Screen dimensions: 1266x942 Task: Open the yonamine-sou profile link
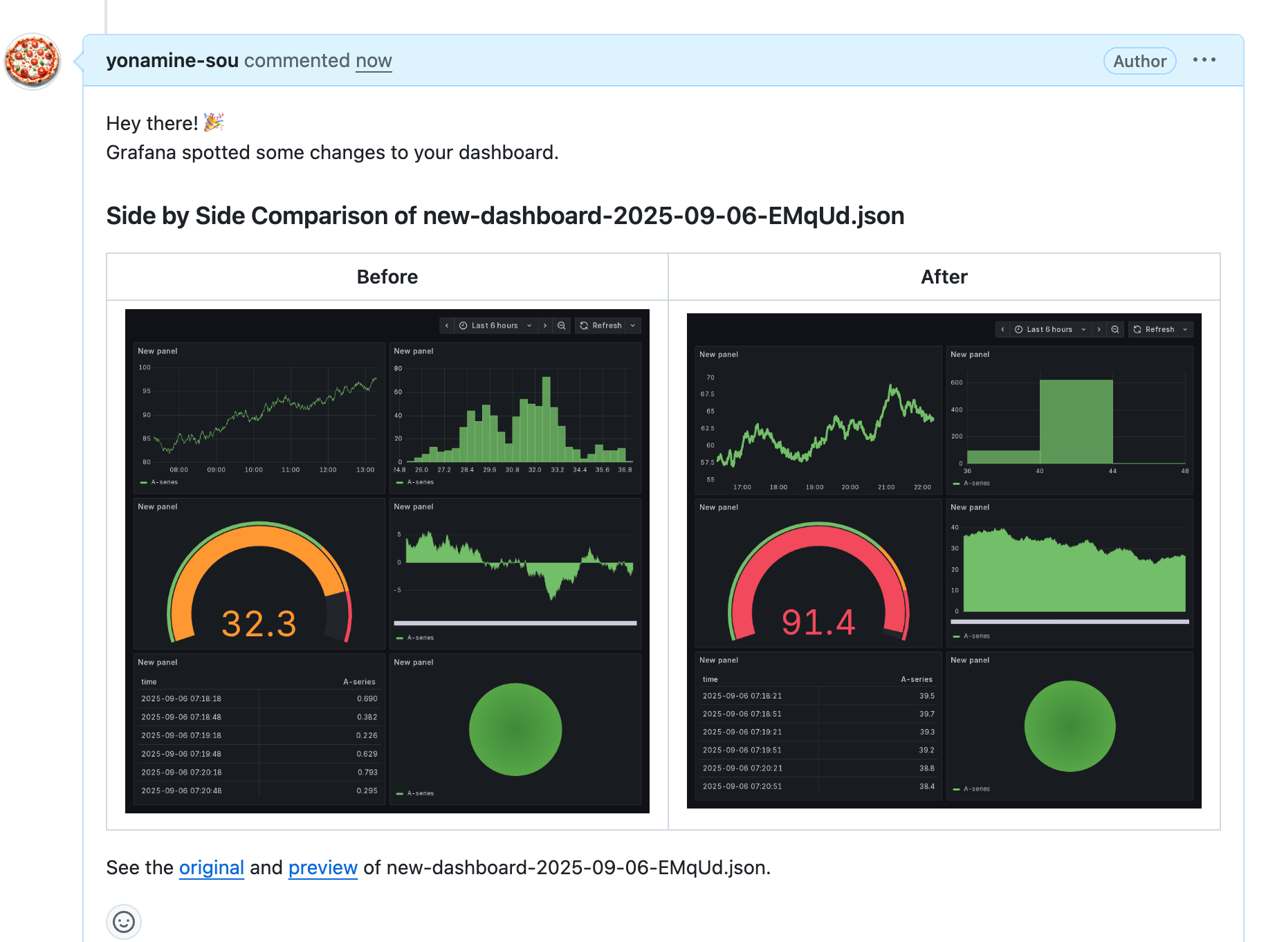(172, 61)
